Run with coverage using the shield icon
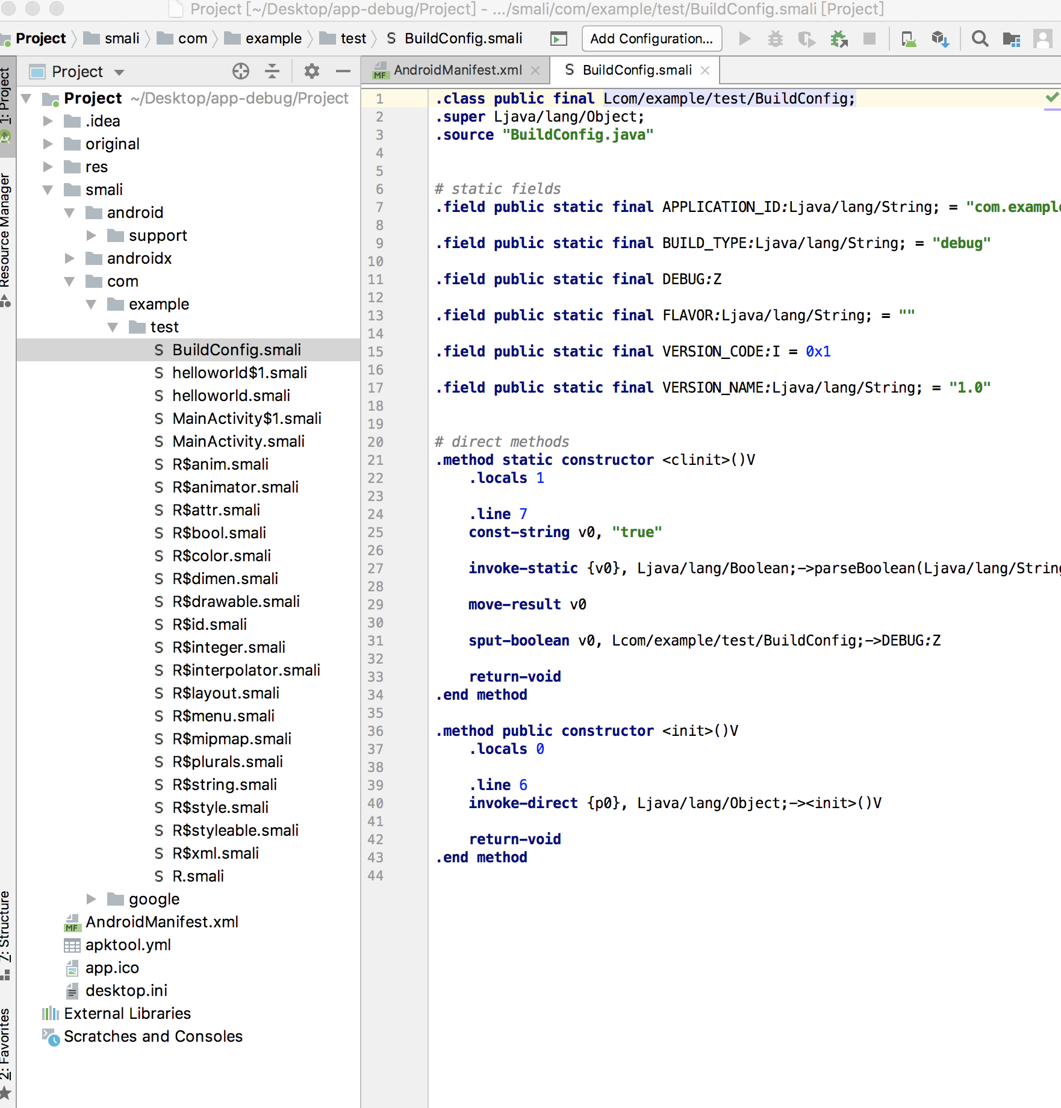The height and width of the screenshot is (1108, 1061). (x=807, y=38)
